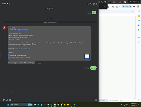Image resolution: width=141 pixels, height=107 pixels.
Task: Click the green 'oke ko' message bubble
Action: 93,68
